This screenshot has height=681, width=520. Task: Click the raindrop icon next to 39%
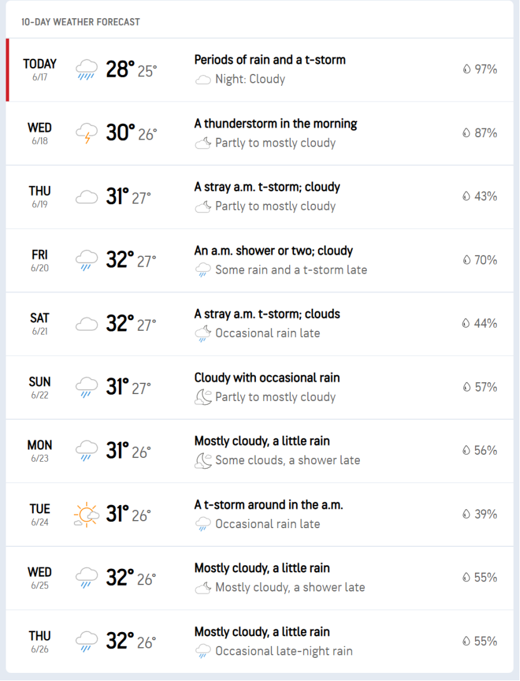click(x=467, y=514)
